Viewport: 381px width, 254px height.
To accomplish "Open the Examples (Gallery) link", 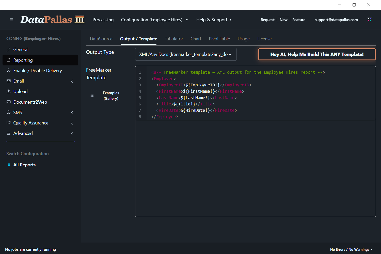I will pos(111,96).
